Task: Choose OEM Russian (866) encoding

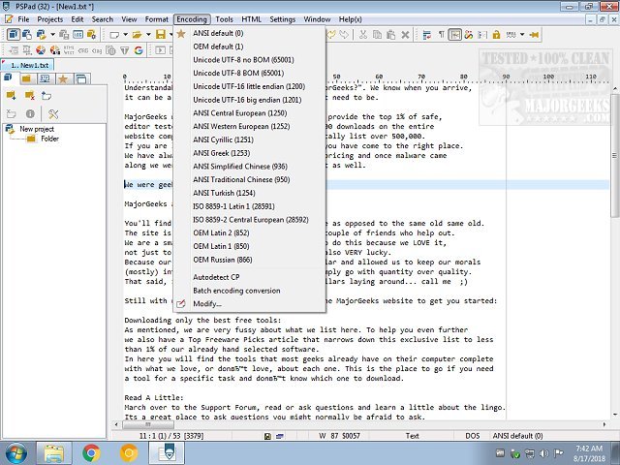Action: [x=250, y=260]
